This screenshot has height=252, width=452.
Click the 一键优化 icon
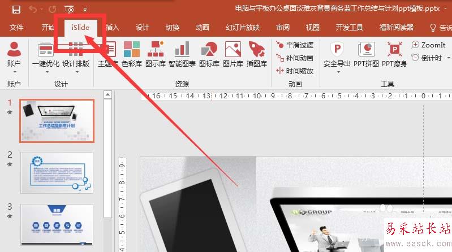tap(46, 49)
